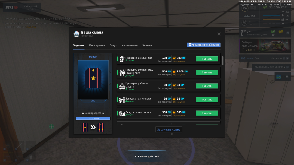This screenshot has width=294, height=165.
Task: Click the crown icon next to 800 EXP
Action: 174,58
